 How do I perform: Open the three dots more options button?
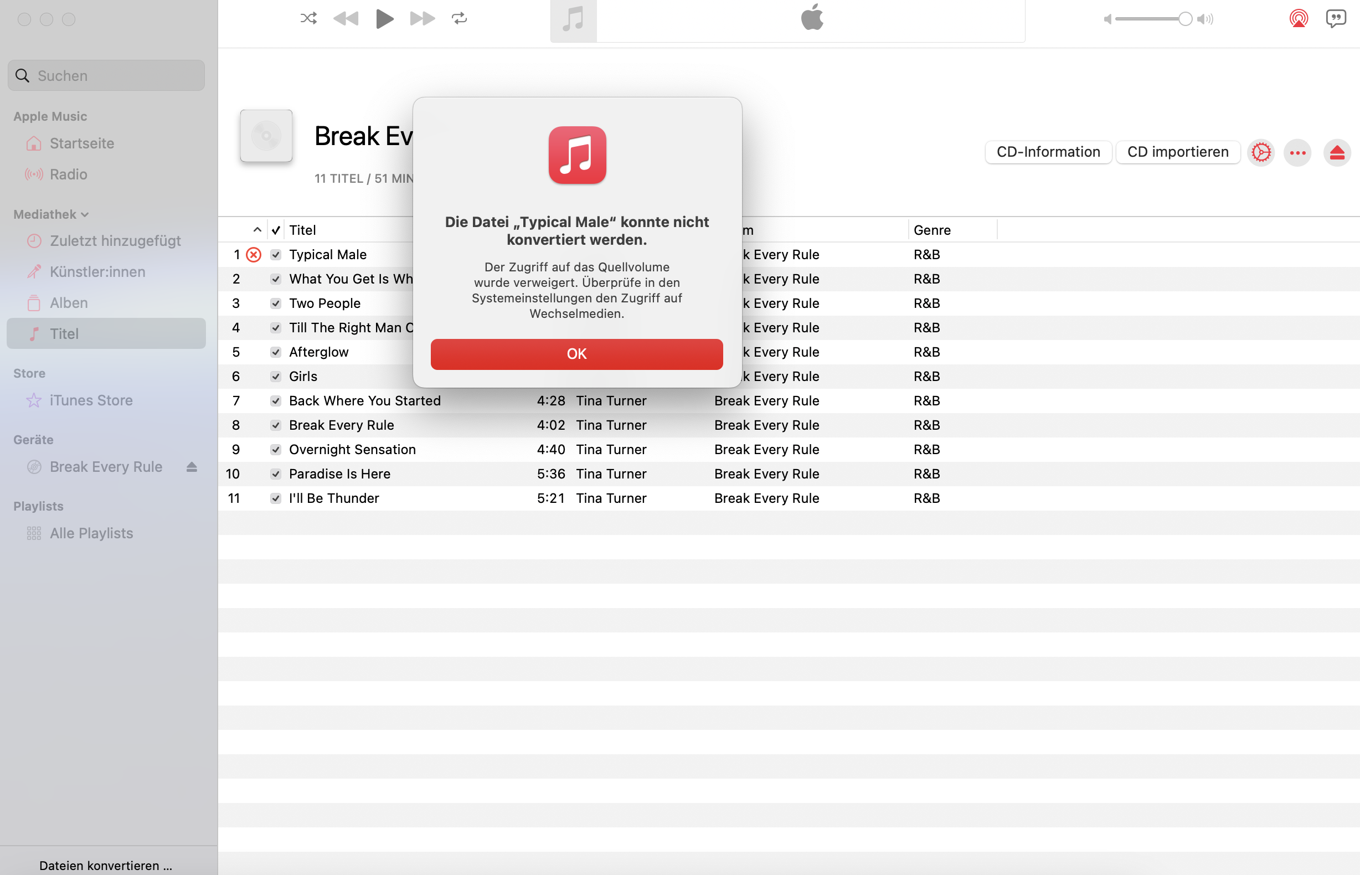1297,152
